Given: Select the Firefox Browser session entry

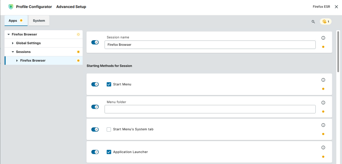Looking at the screenshot, I should [44, 60].
